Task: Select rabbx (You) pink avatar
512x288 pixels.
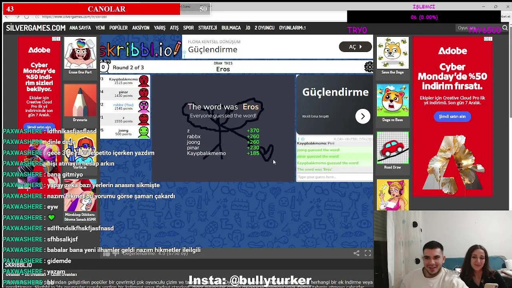Action: tap(144, 106)
